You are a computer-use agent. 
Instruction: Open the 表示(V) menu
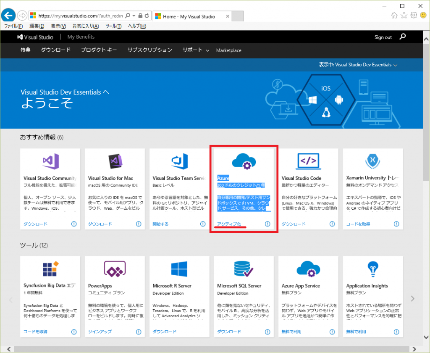point(58,26)
